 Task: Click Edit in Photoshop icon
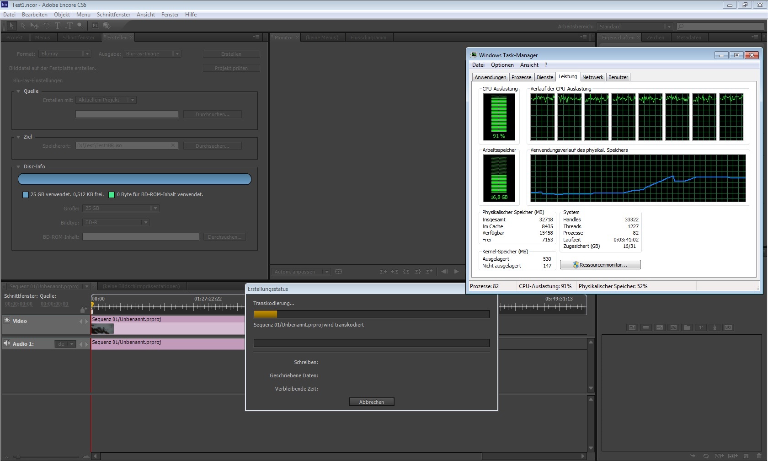tap(95, 26)
